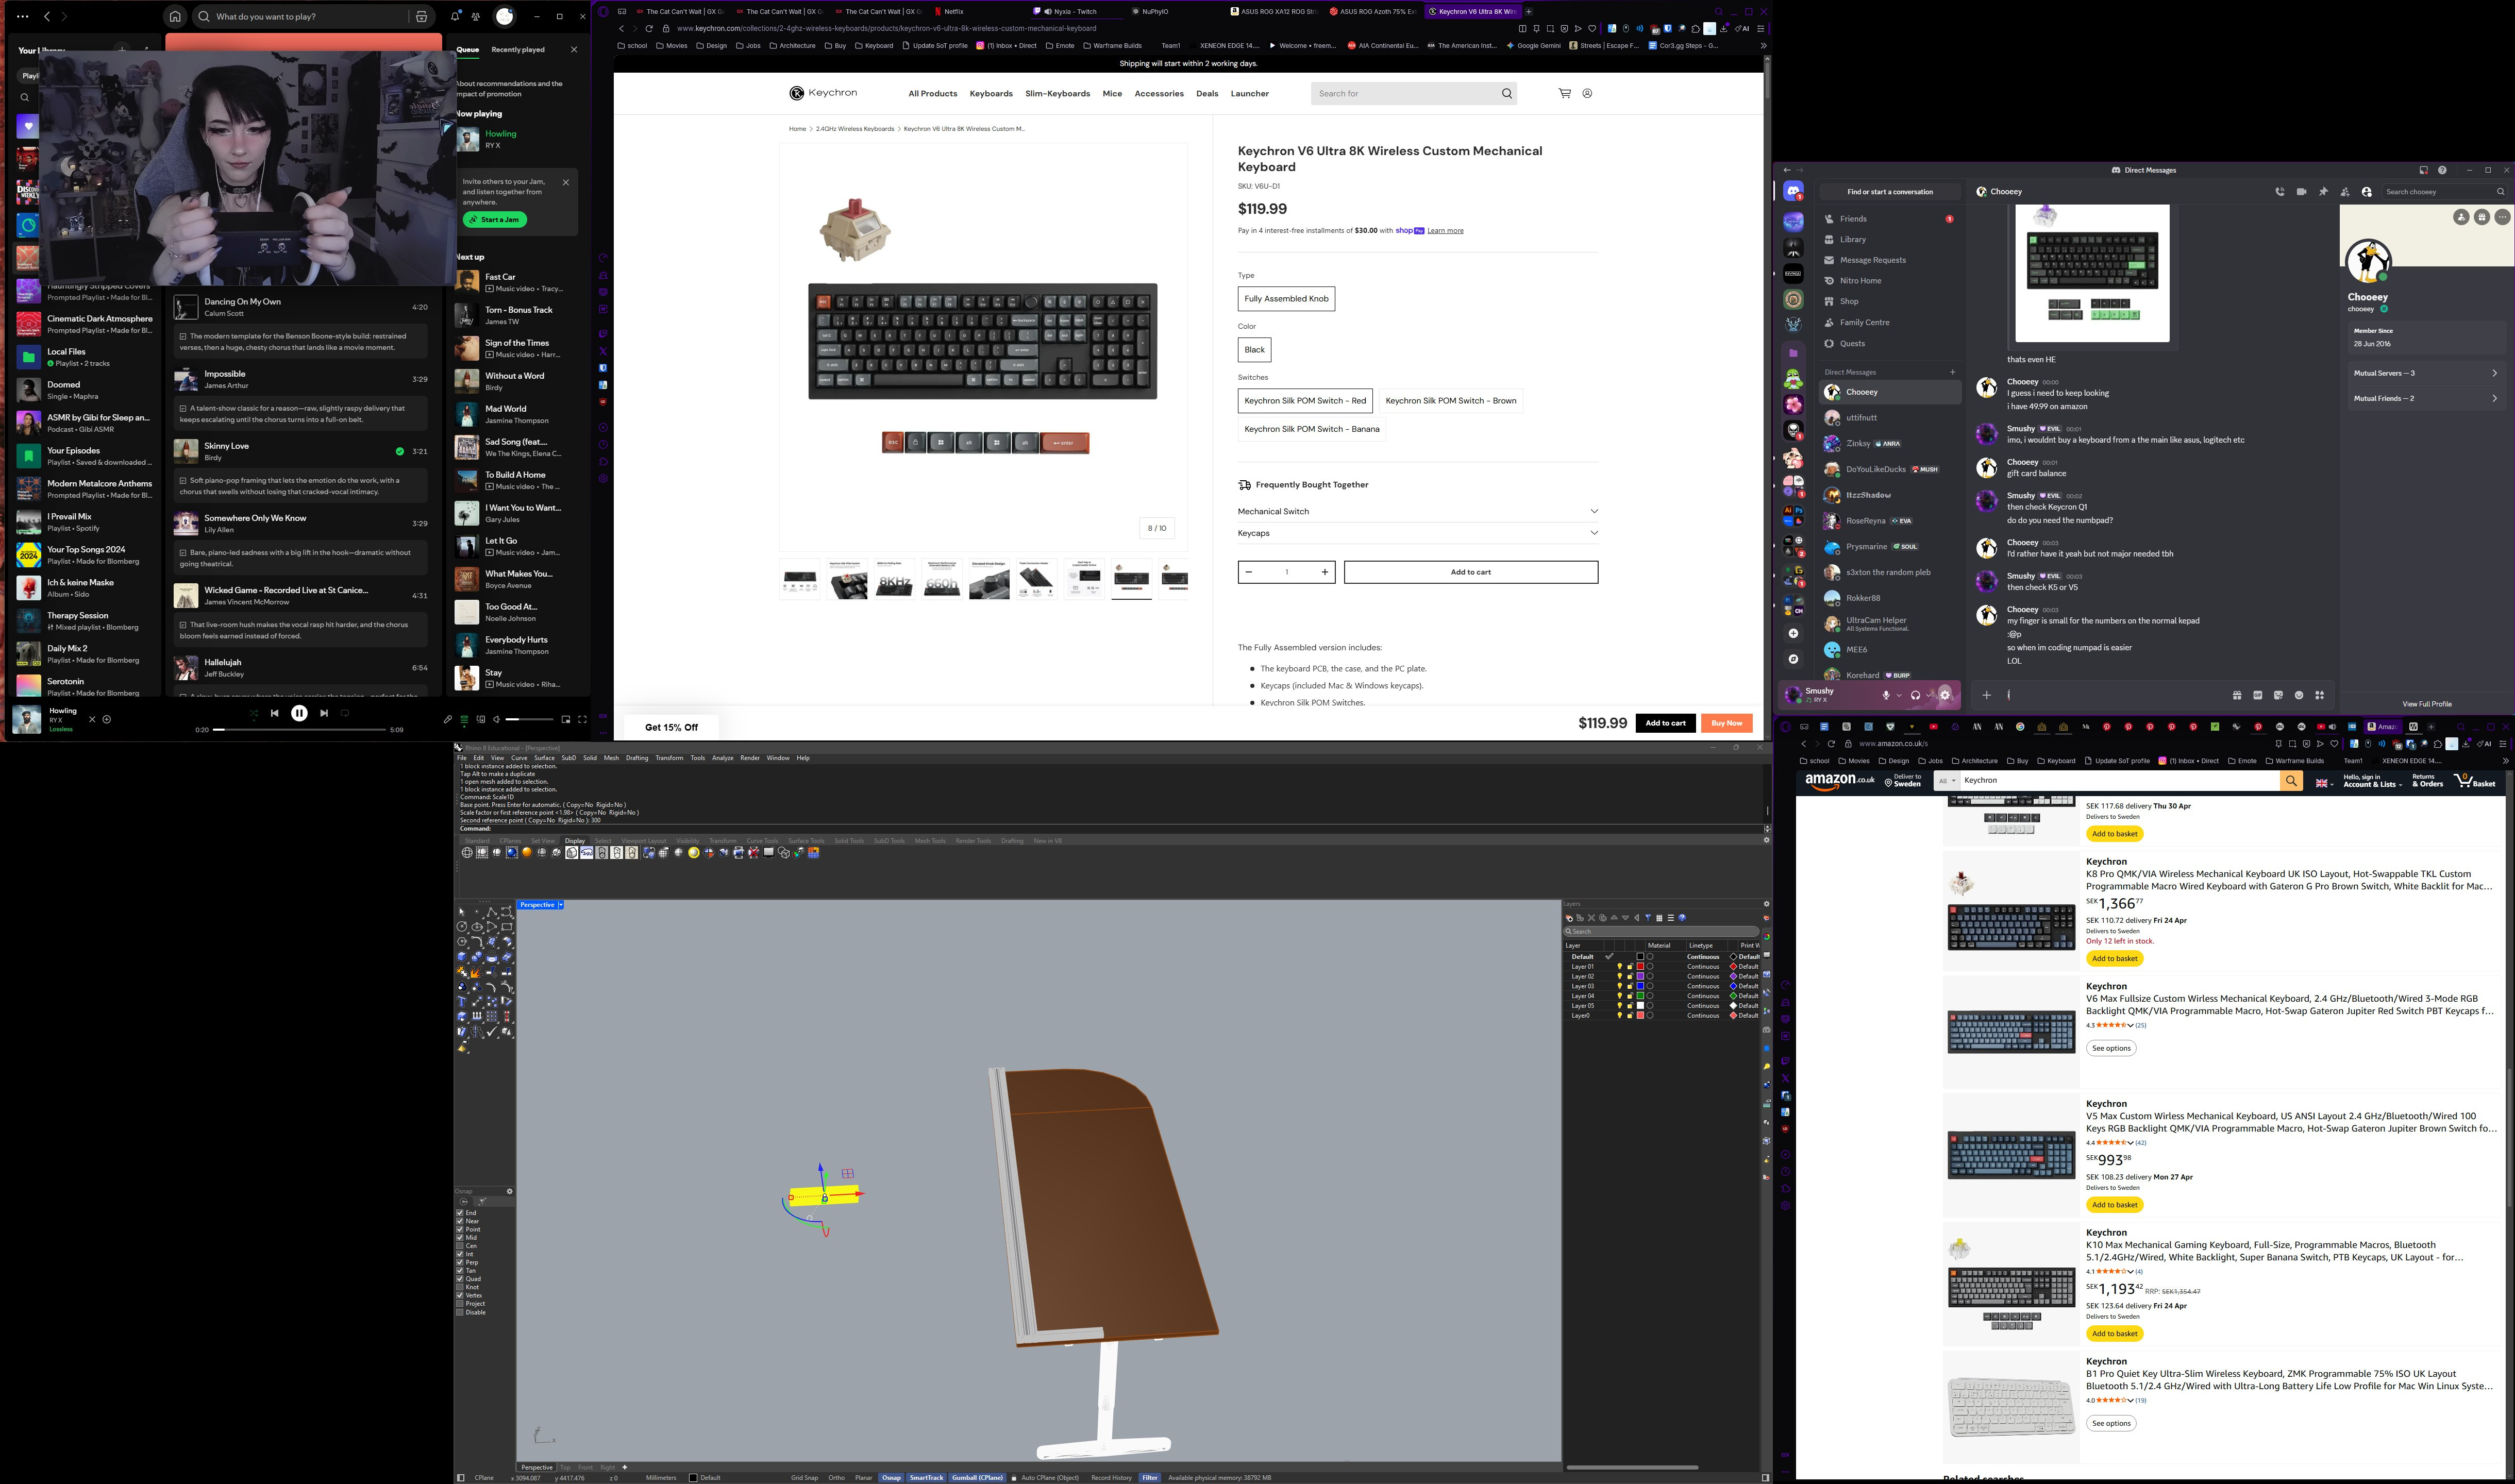Open Amazon Account & Lists dropdown
The width and height of the screenshot is (2515, 1484).
click(x=2372, y=781)
